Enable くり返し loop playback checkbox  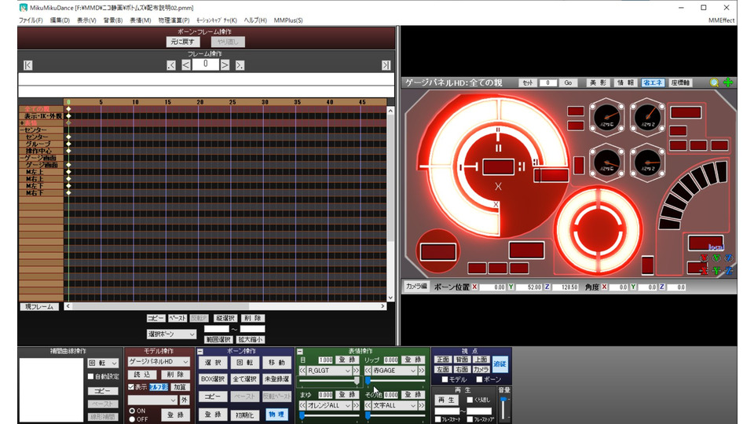click(470, 400)
